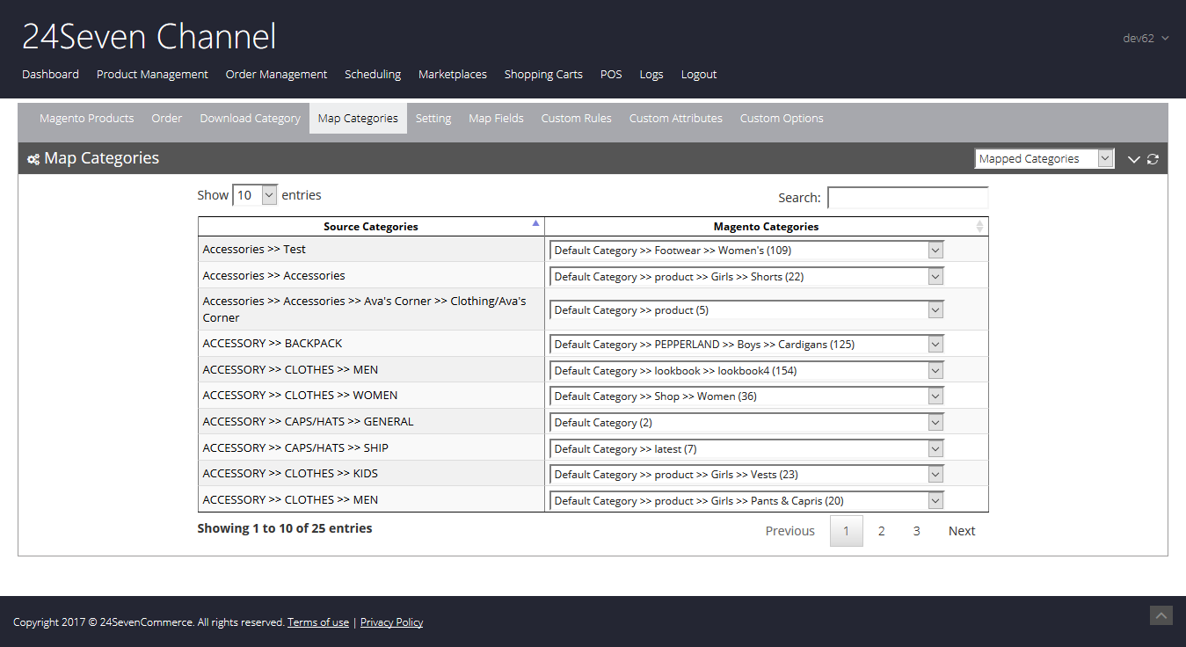The height and width of the screenshot is (647, 1186).
Task: Open the Terms of use link
Action: (x=317, y=622)
